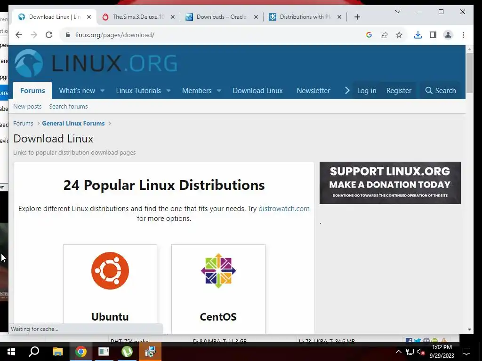Click the 24 Popular Linux Distributions heading

(164, 185)
